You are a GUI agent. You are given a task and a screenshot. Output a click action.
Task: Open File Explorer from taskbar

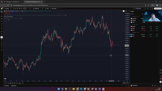tap(74, 89)
